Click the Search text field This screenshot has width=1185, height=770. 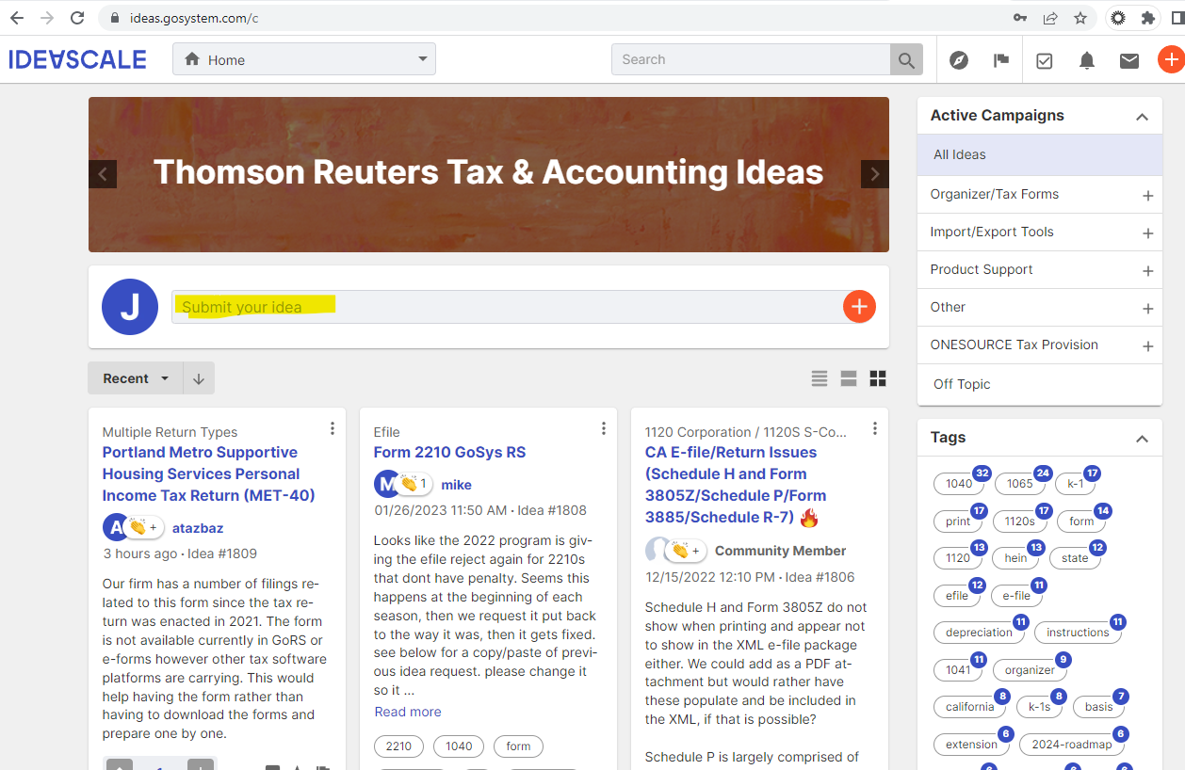click(751, 59)
